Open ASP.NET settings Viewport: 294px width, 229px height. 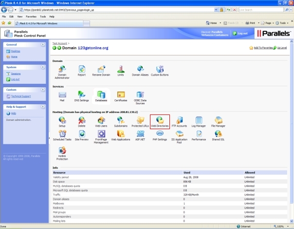[x=140, y=135]
